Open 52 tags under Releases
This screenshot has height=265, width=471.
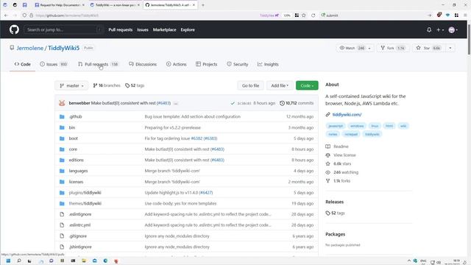[336, 213]
